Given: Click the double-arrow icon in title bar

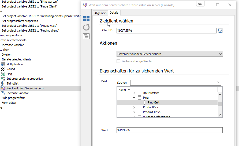Looking at the screenshot, I should (x=200, y=4).
